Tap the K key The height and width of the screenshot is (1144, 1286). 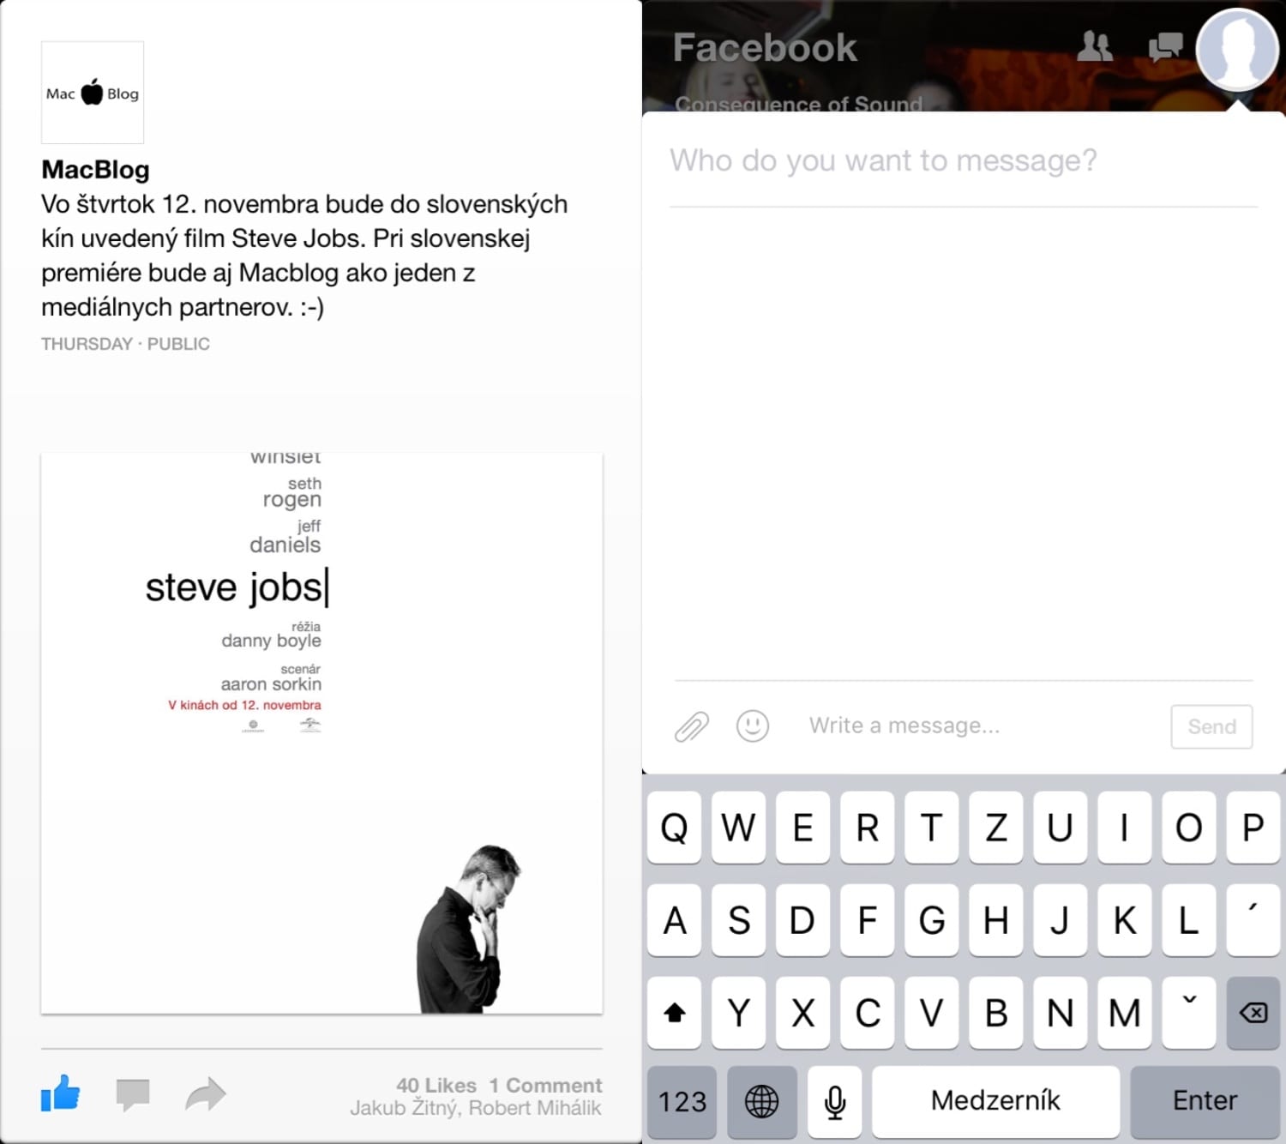pos(1125,920)
